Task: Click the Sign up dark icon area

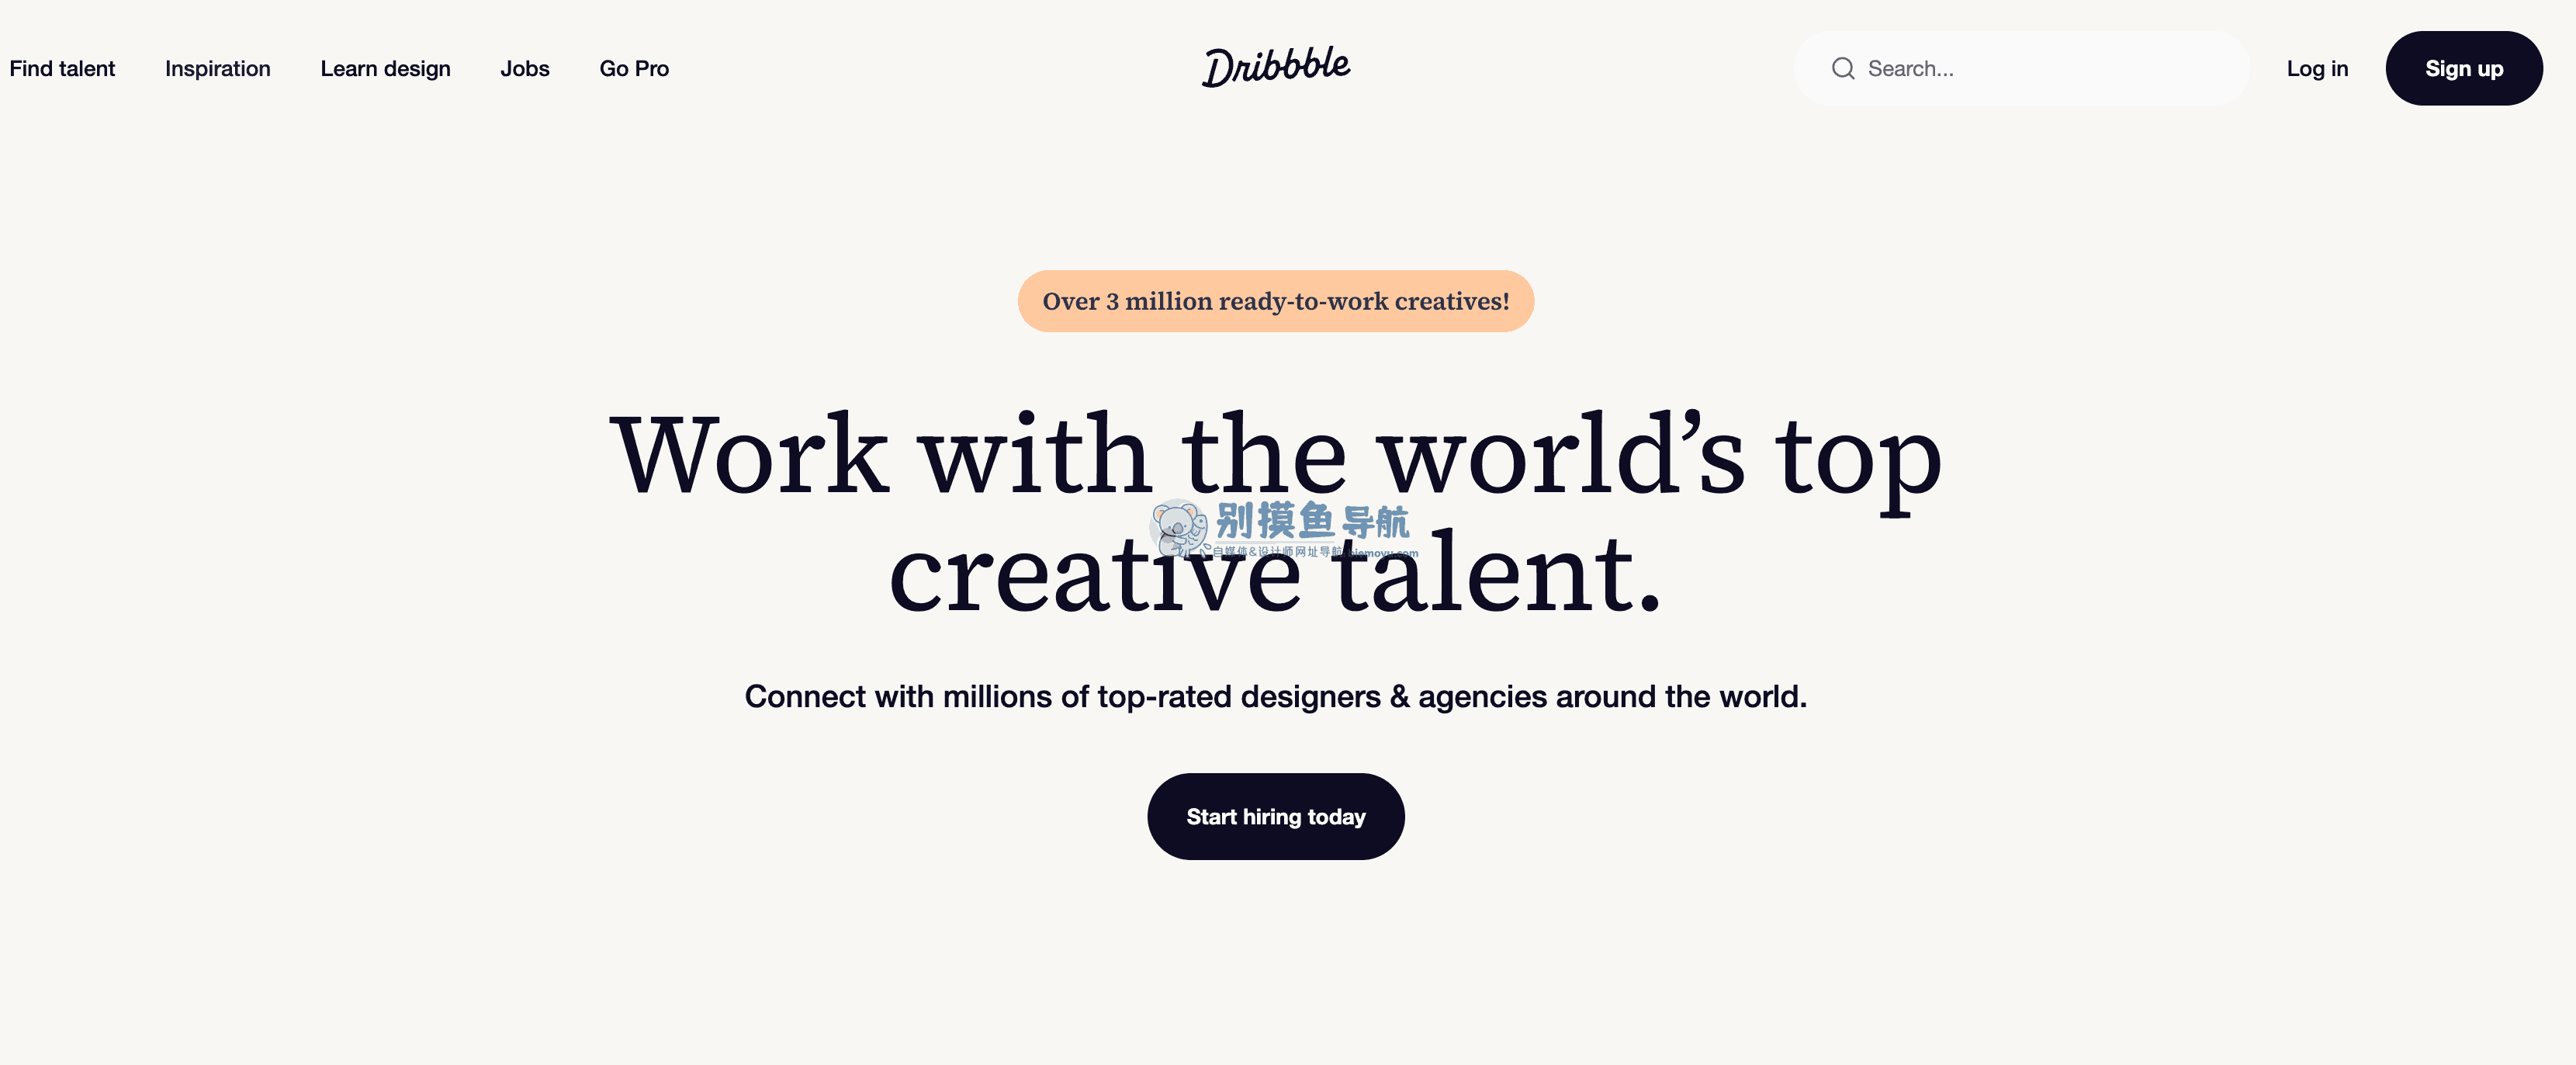Action: pos(2464,68)
